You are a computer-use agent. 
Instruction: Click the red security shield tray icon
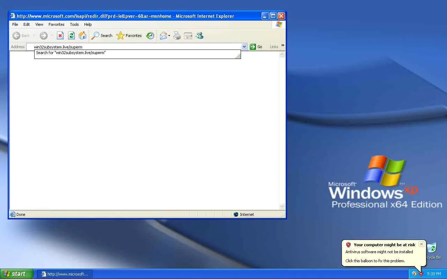click(x=421, y=274)
